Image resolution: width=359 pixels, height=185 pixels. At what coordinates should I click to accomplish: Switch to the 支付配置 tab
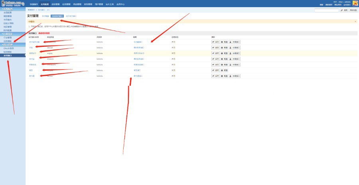45,16
